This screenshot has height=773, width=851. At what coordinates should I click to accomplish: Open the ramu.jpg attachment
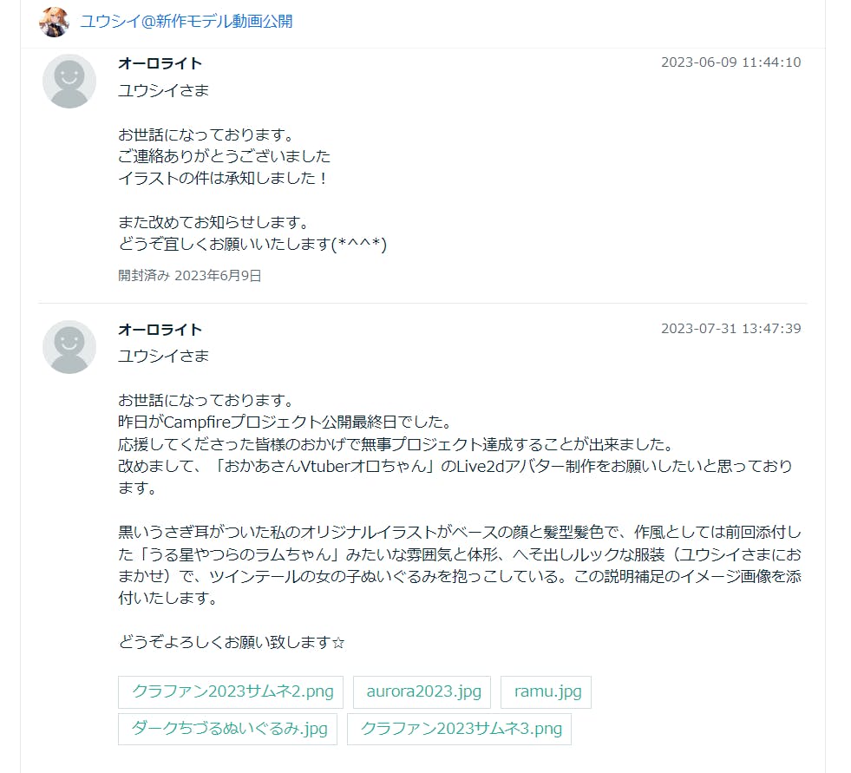pyautogui.click(x=547, y=692)
